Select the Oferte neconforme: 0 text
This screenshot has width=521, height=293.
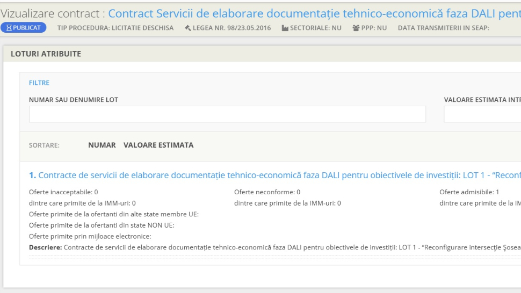[x=267, y=192]
